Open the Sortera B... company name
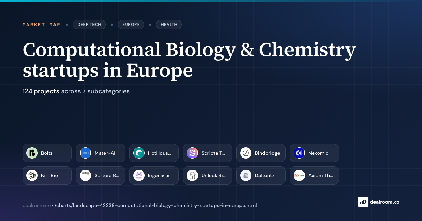Image resolution: width=422 pixels, height=221 pixels. [x=107, y=175]
